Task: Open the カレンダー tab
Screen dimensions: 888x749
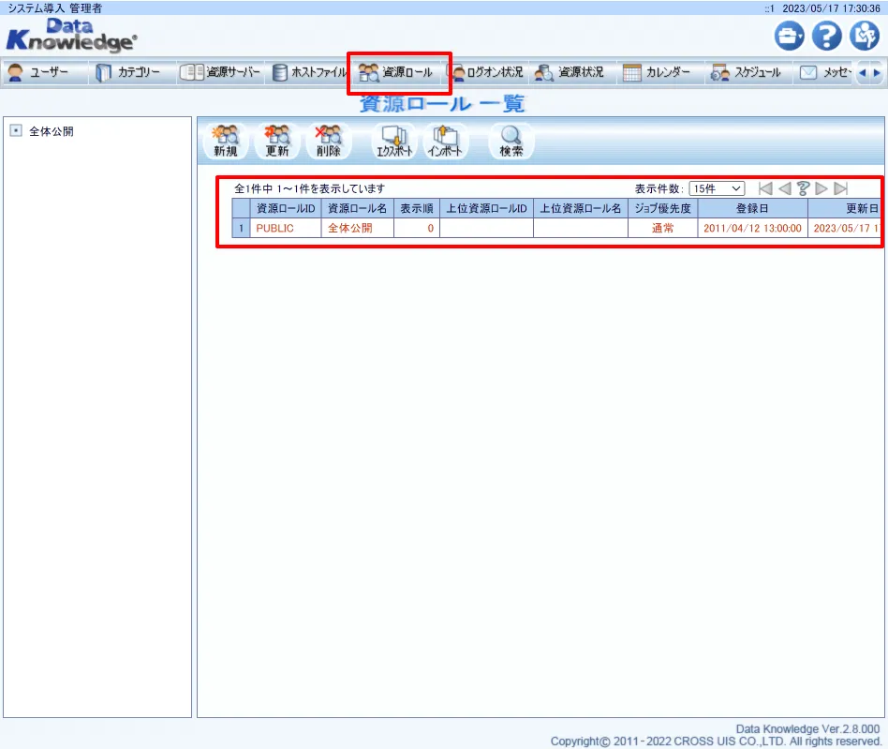Action: (657, 72)
